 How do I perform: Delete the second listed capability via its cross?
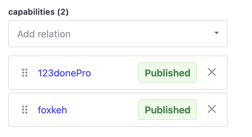212,109
